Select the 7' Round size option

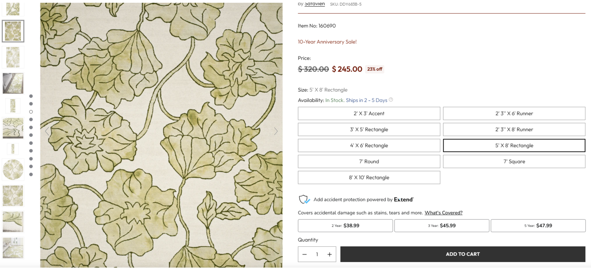pos(368,161)
